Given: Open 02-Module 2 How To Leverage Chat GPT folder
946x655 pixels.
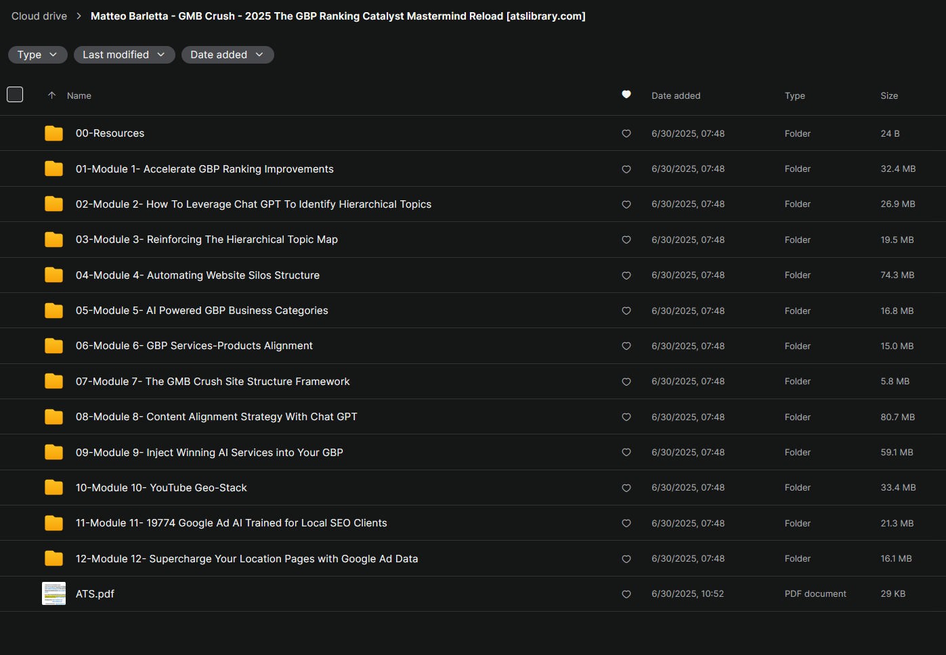Looking at the screenshot, I should pyautogui.click(x=253, y=204).
